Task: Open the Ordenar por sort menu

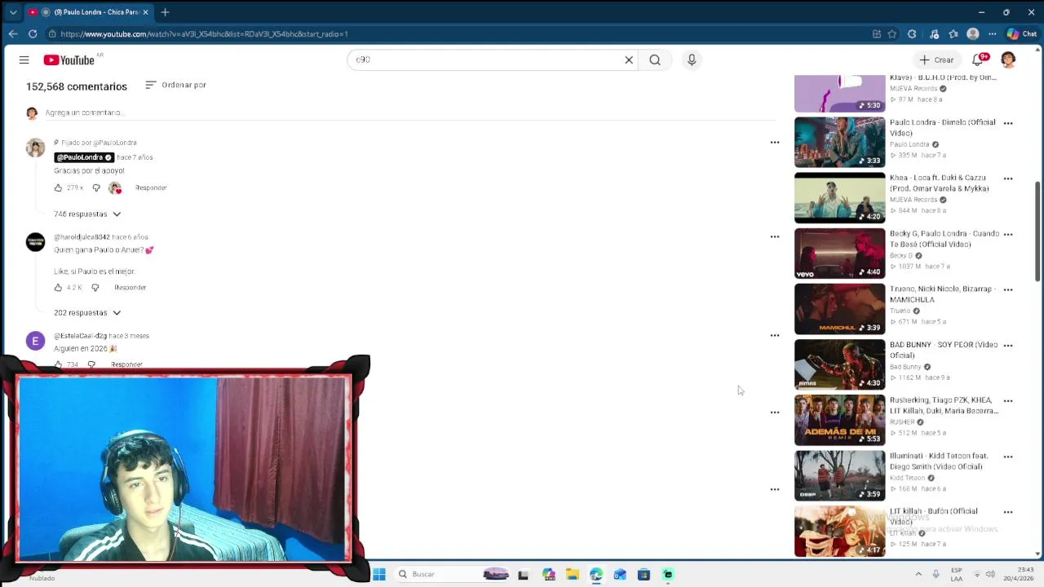Action: pyautogui.click(x=175, y=85)
